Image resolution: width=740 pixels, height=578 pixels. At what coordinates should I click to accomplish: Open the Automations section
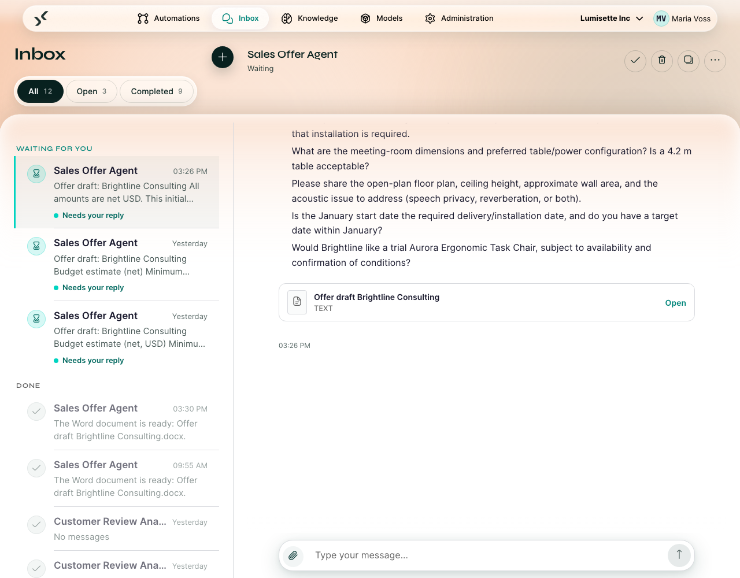(168, 18)
